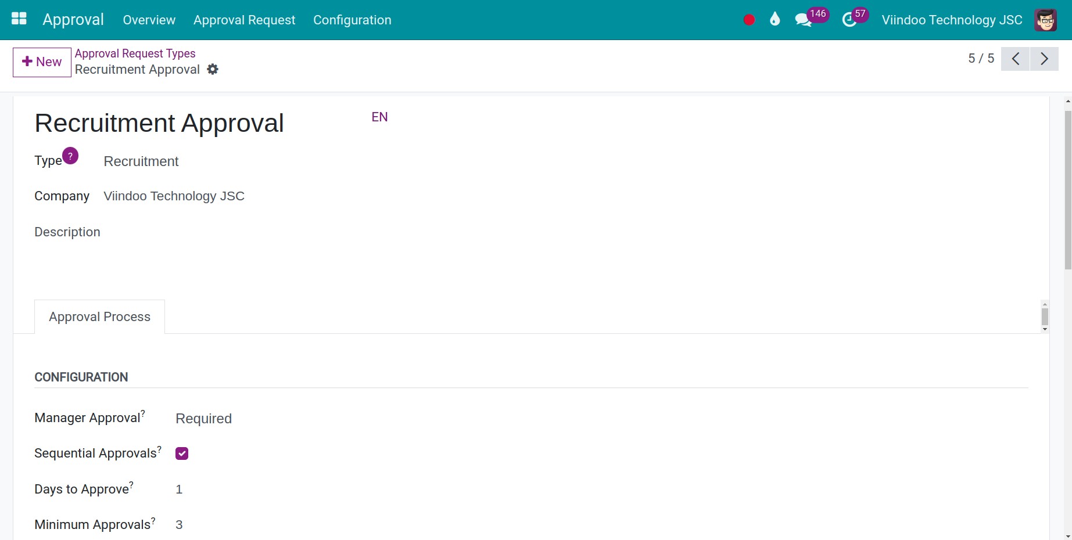Edit the Minimum Approvals value 3
This screenshot has width=1072, height=540.
[x=179, y=525]
